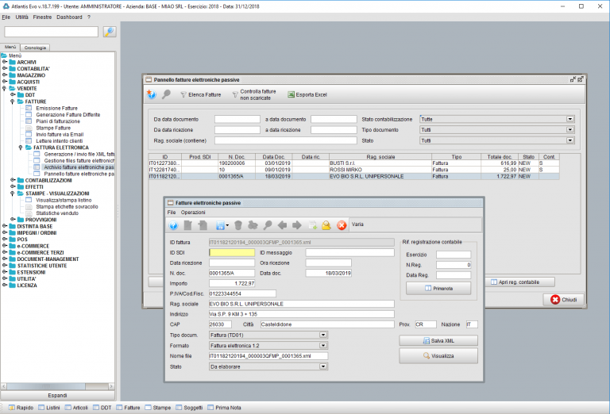Viewport: 610px width, 414px height.
Task: Click Esporta Excel button
Action: tap(307, 94)
